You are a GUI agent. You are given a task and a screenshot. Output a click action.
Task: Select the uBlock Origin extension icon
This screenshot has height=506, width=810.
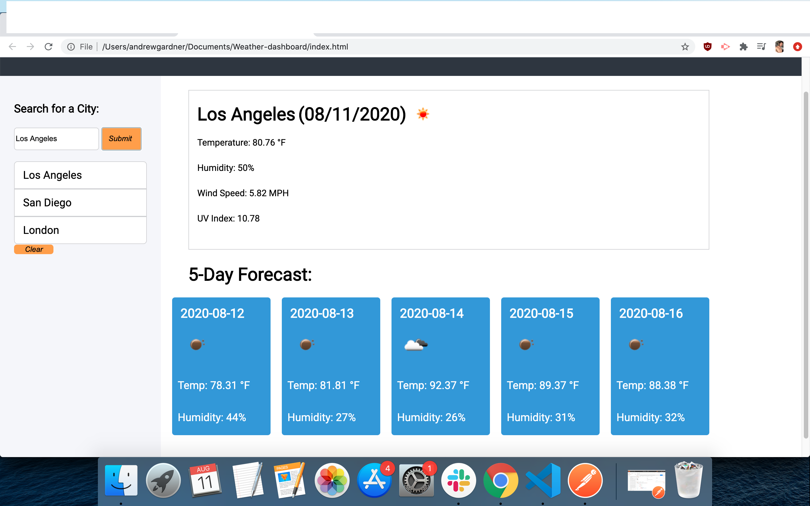pos(708,46)
